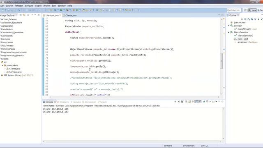The width and height of the screenshot is (263, 148).
Task: Switch to the Search tab in bottom panel
Action: [x=102, y=102]
